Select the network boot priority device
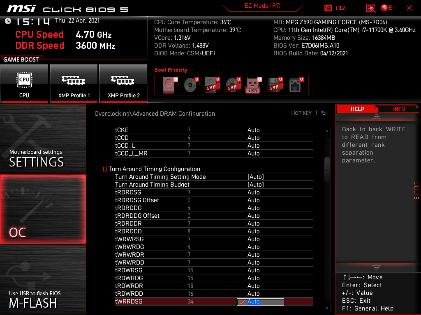Screen dimensions: 421x315 (296, 85)
